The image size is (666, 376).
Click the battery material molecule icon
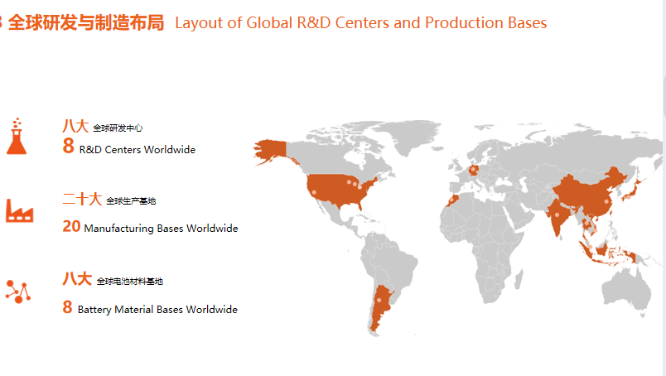[x=17, y=291]
